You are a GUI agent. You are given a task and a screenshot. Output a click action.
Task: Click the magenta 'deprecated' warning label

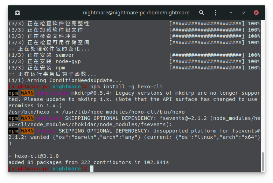point(52,93)
